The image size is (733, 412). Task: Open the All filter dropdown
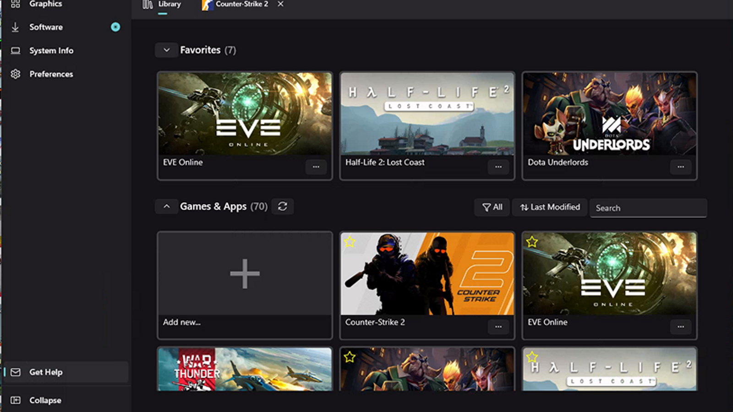492,207
